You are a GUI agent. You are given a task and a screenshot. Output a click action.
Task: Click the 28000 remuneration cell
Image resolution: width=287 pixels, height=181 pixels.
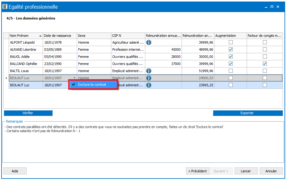163,57
